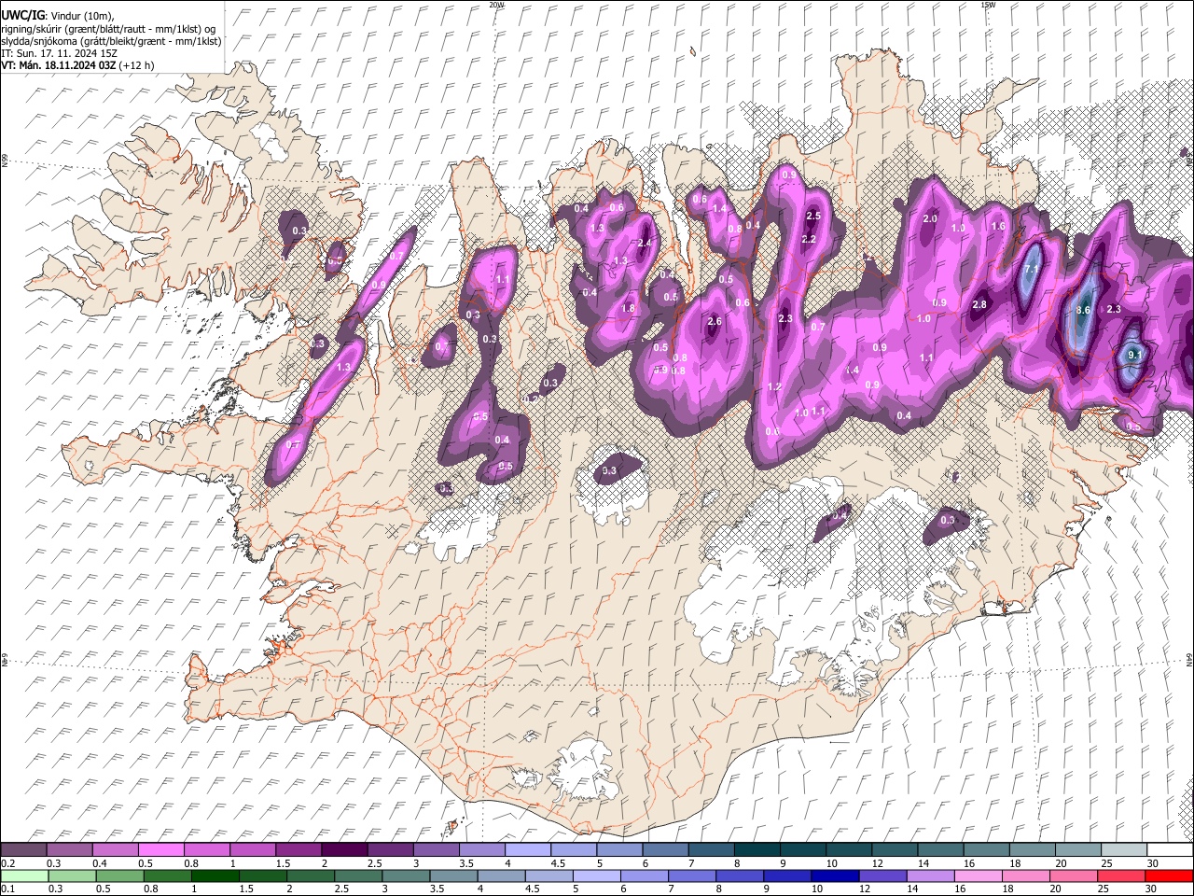Viewport: 1194px width, 896px height.
Task: Click the "UWC/IG: Vindur (10m)," title line
Action: (x=58, y=16)
